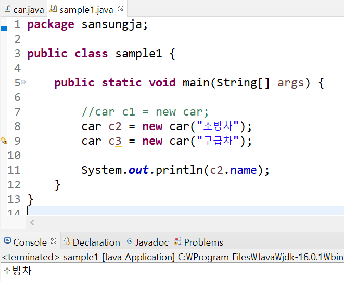The width and height of the screenshot is (344, 281).
Task: Click the terminated sample1 console status line
Action: pyautogui.click(x=172, y=257)
